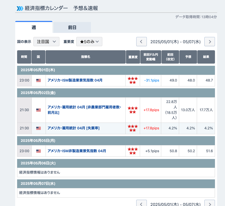
Task: Click the blue triple-chevron heading icon
Action: pyautogui.click(x=20, y=8)
